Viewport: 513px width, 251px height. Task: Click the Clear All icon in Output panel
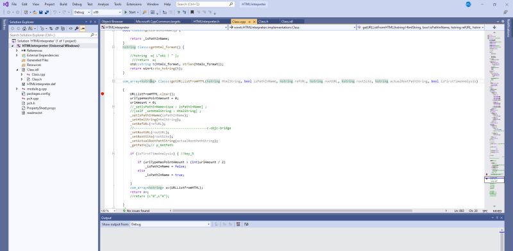(238, 224)
